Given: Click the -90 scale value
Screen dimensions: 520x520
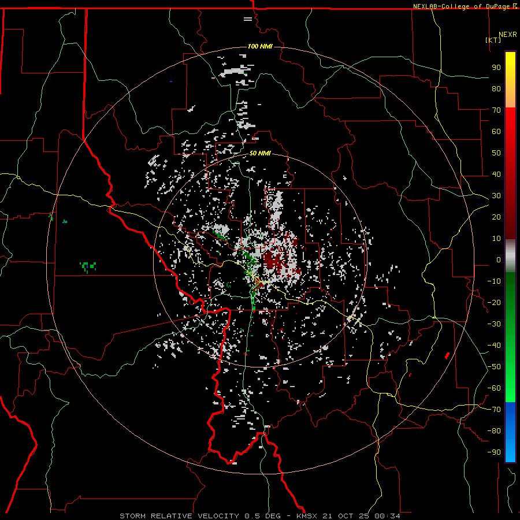Looking at the screenshot, I should (494, 452).
